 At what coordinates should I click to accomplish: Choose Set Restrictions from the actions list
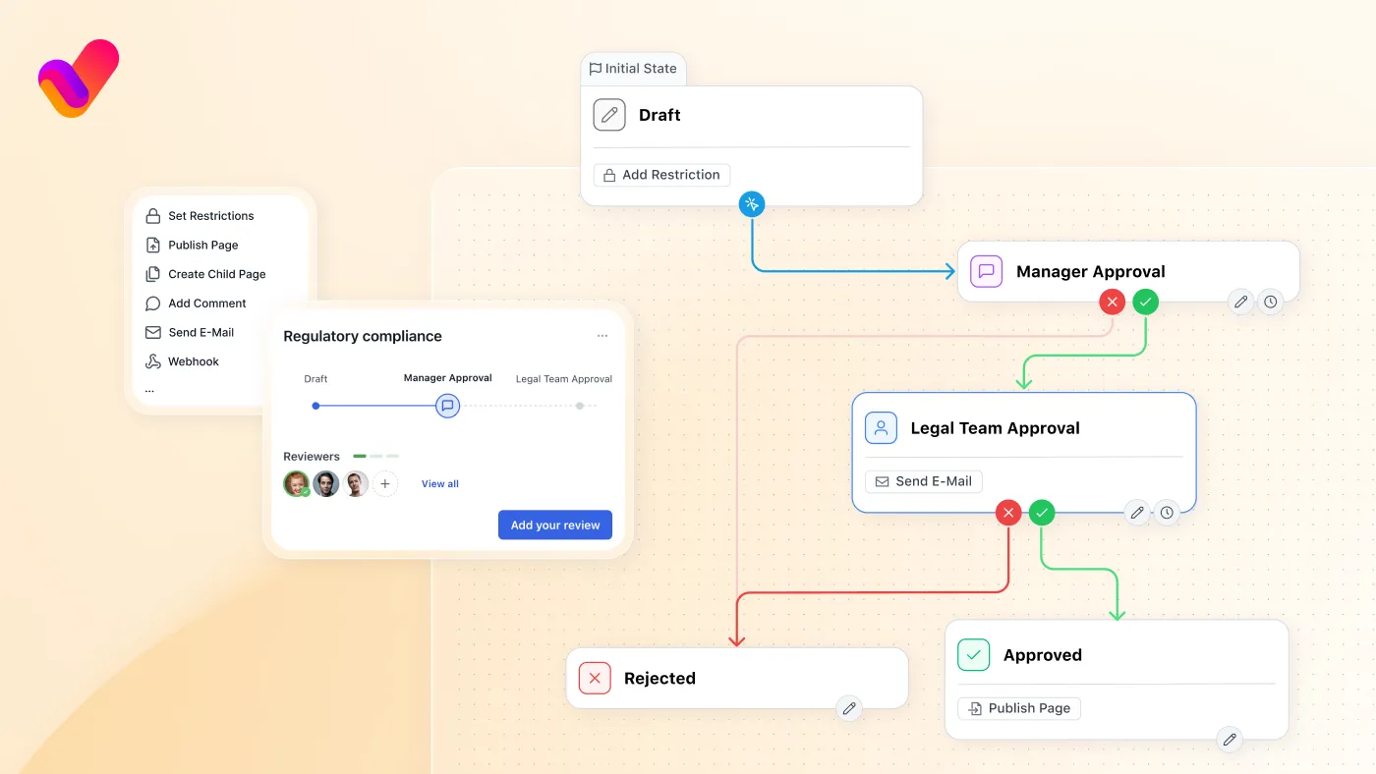200,216
